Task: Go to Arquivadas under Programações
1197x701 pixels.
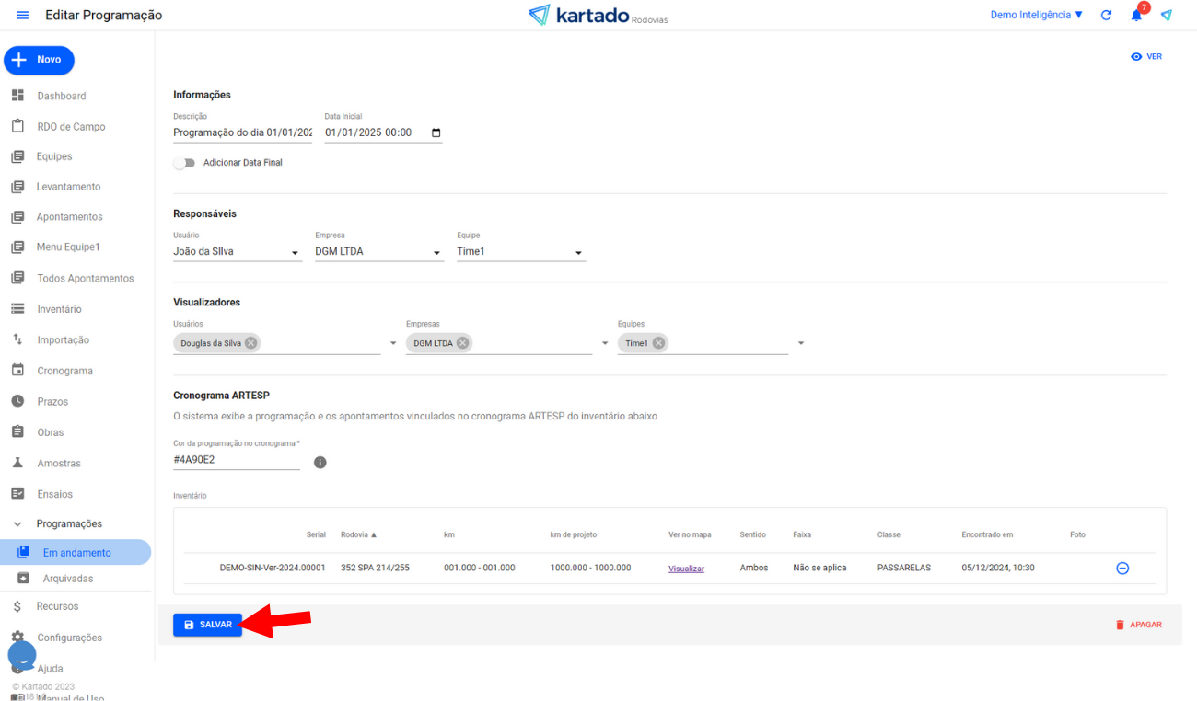Action: tap(68, 579)
